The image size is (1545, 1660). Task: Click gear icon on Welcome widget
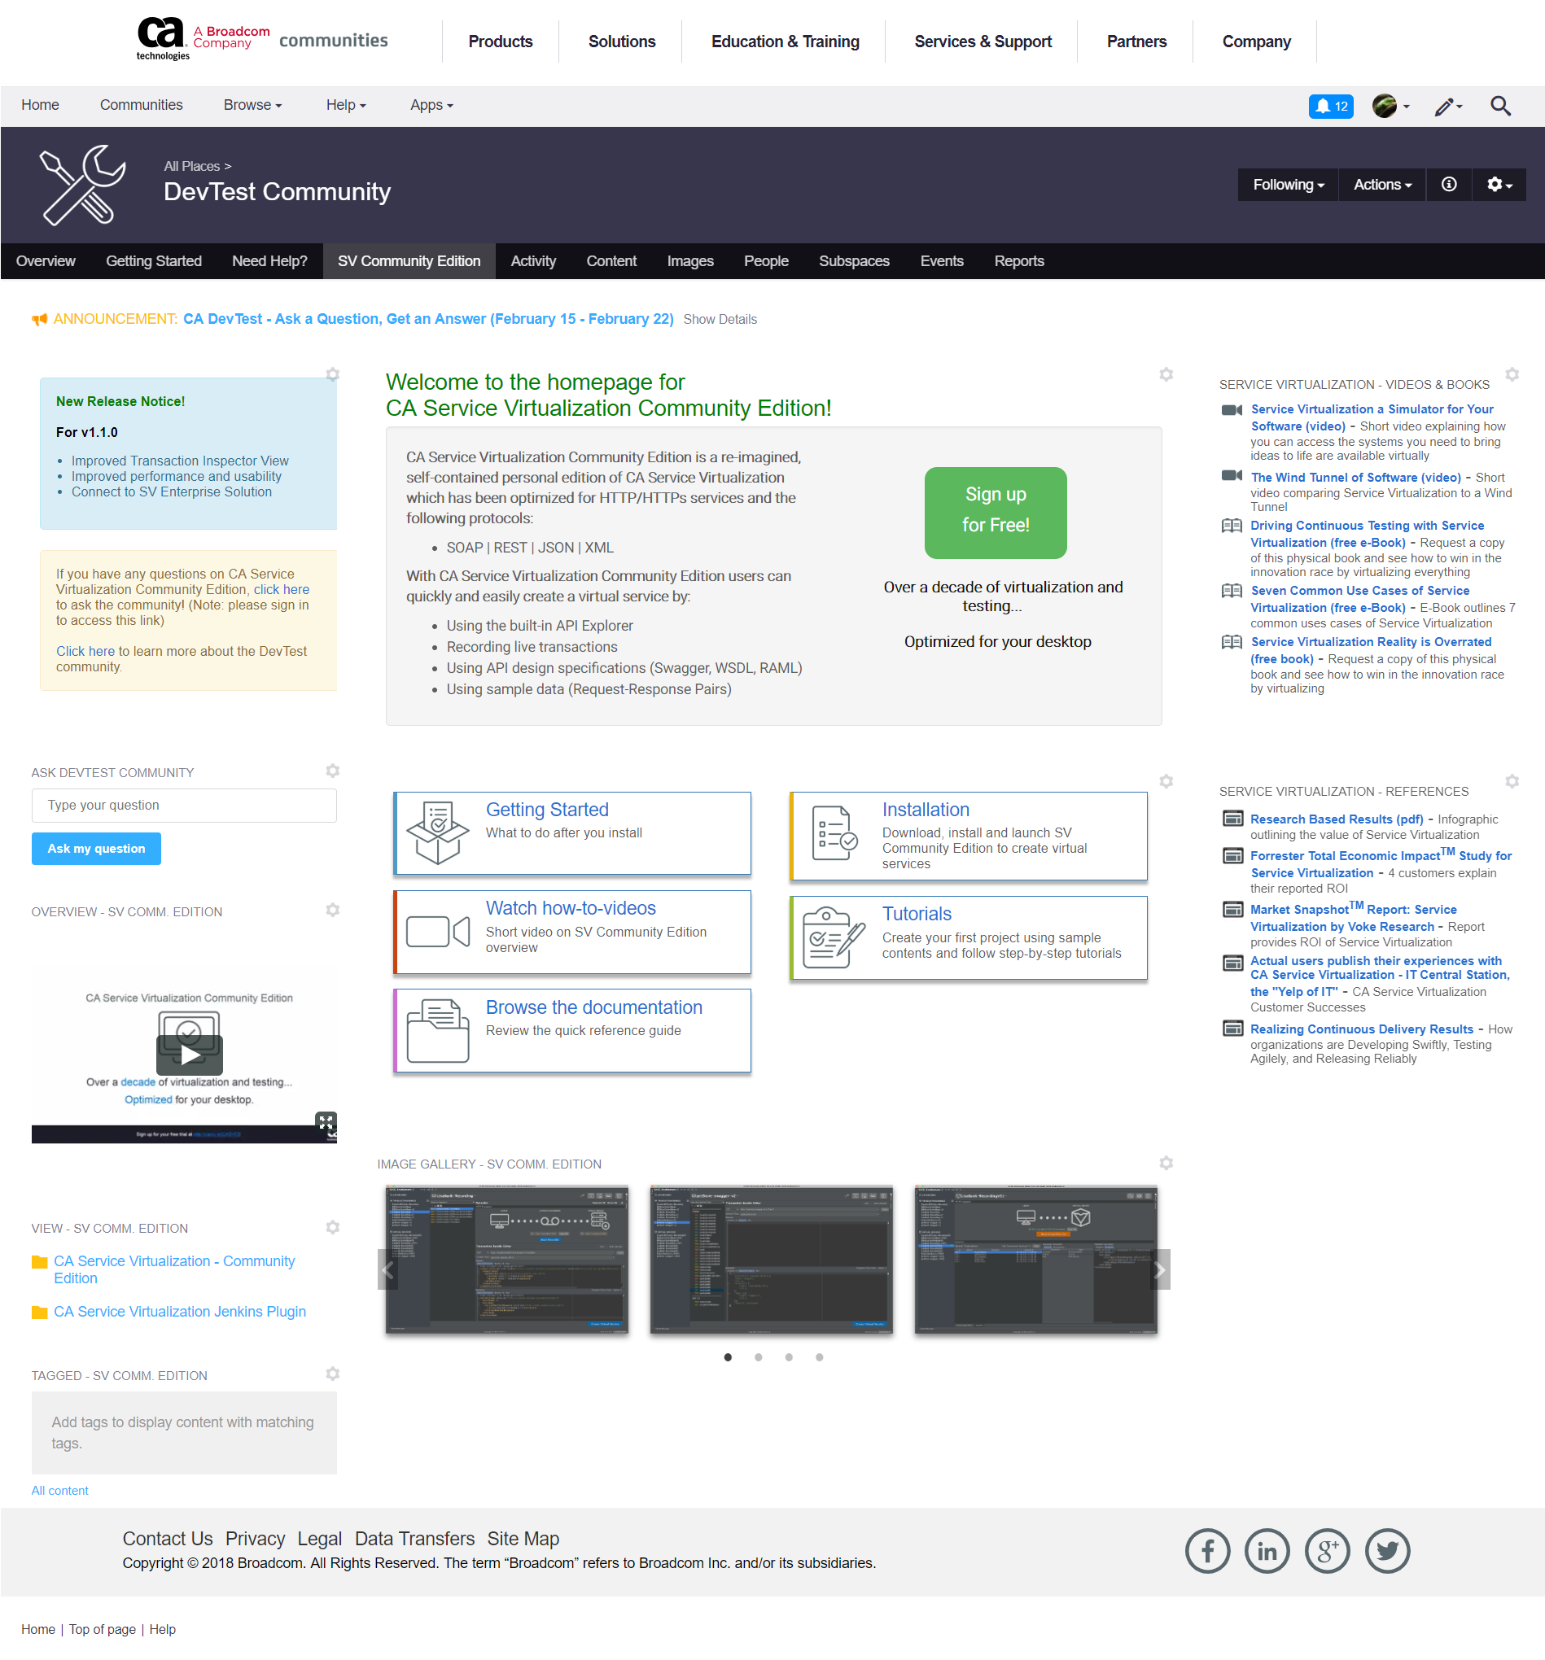point(1166,374)
